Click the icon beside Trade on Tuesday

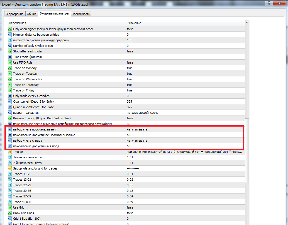click(x=10, y=74)
